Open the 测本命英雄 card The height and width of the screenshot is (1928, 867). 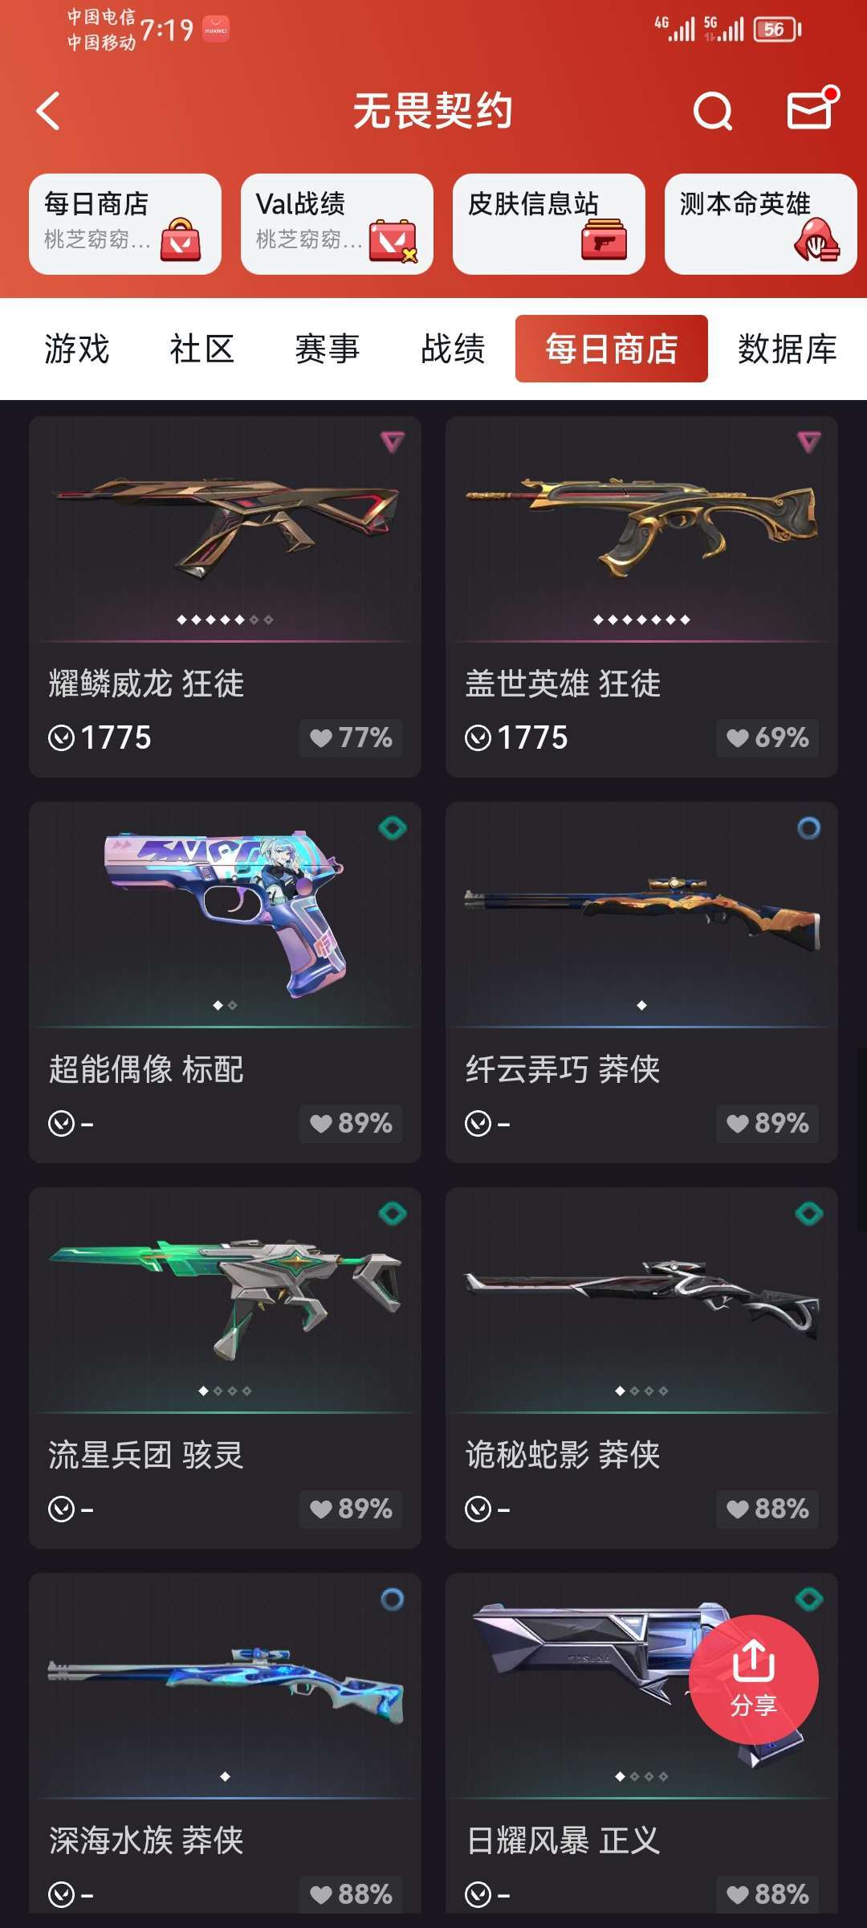coord(761,224)
